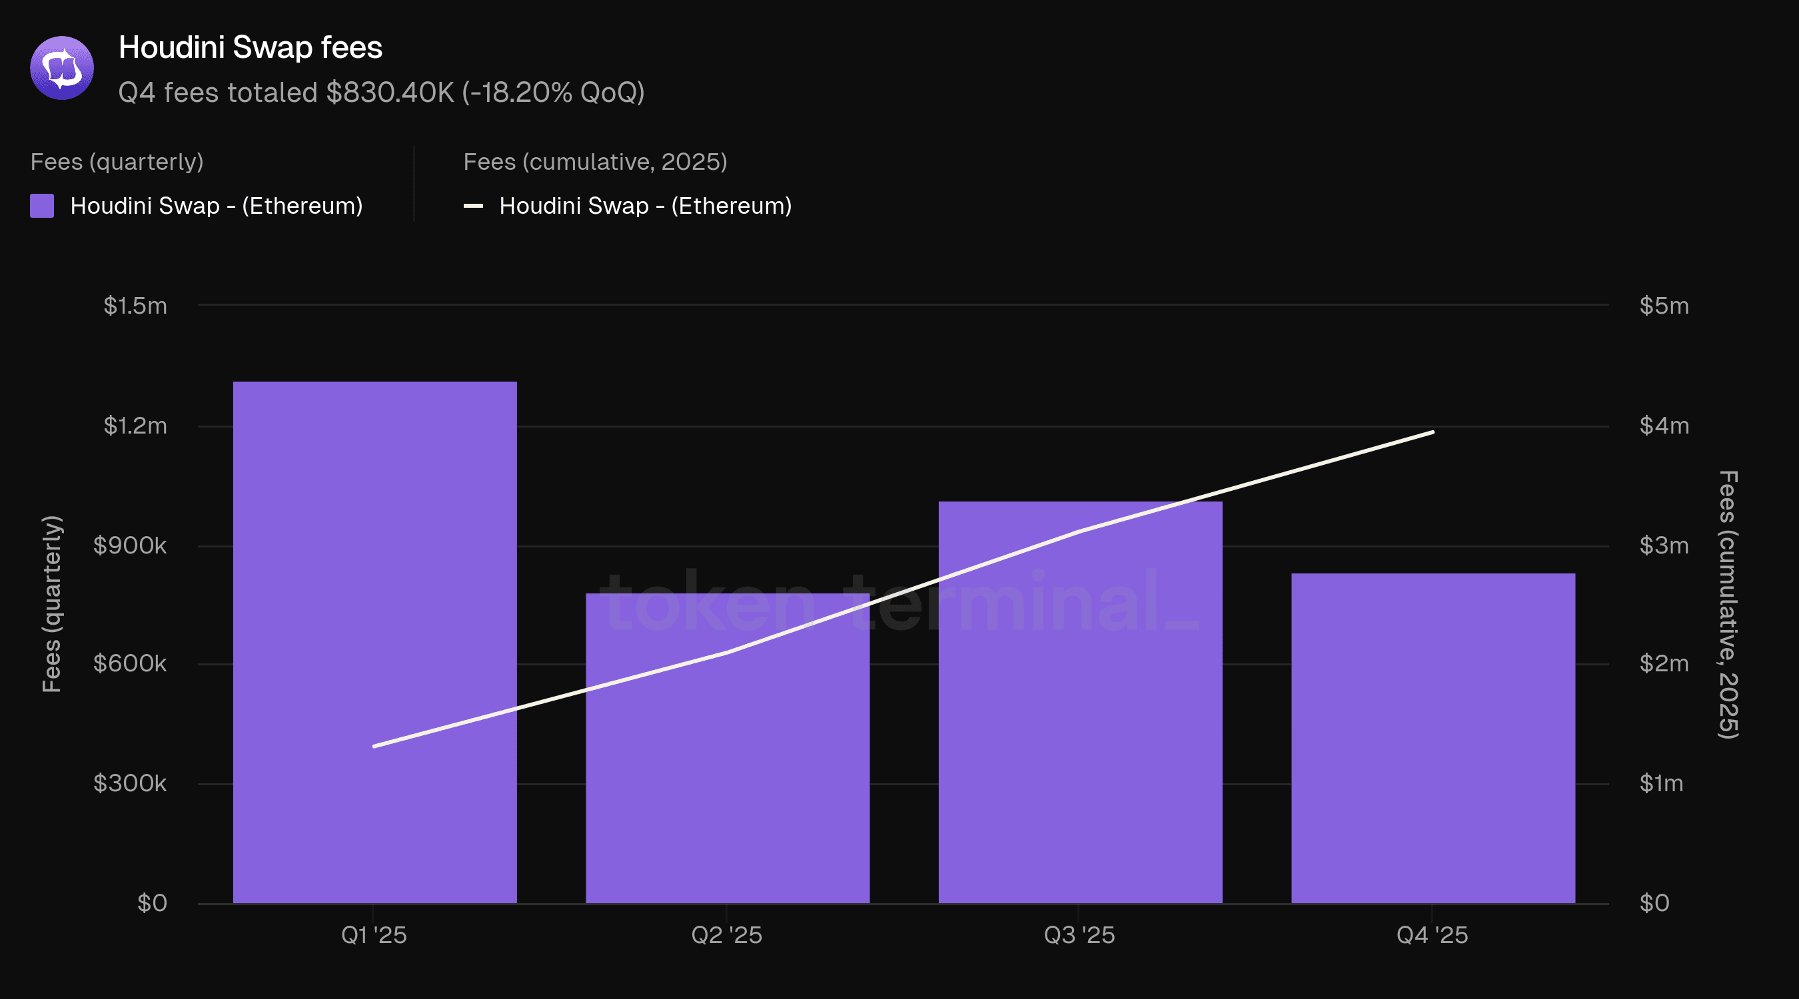The height and width of the screenshot is (999, 1799).
Task: Click the $1.5m left axis label
Action: (x=135, y=305)
